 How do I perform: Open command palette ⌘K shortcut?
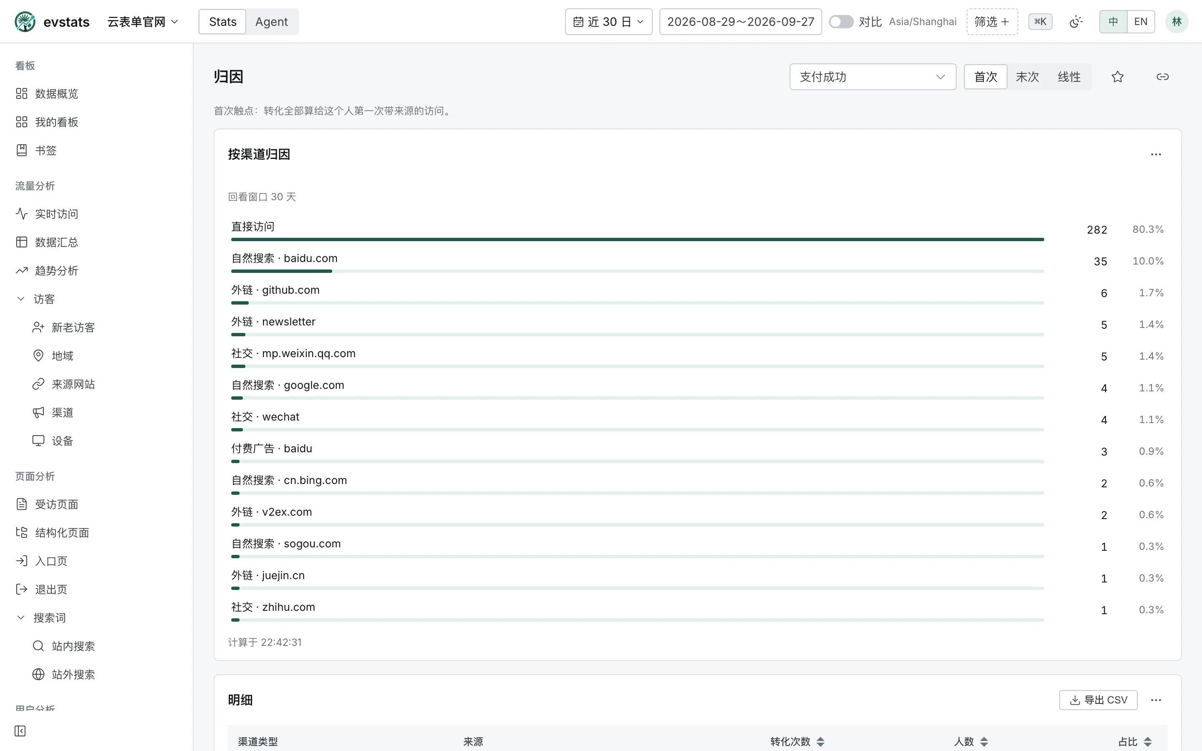tap(1040, 22)
